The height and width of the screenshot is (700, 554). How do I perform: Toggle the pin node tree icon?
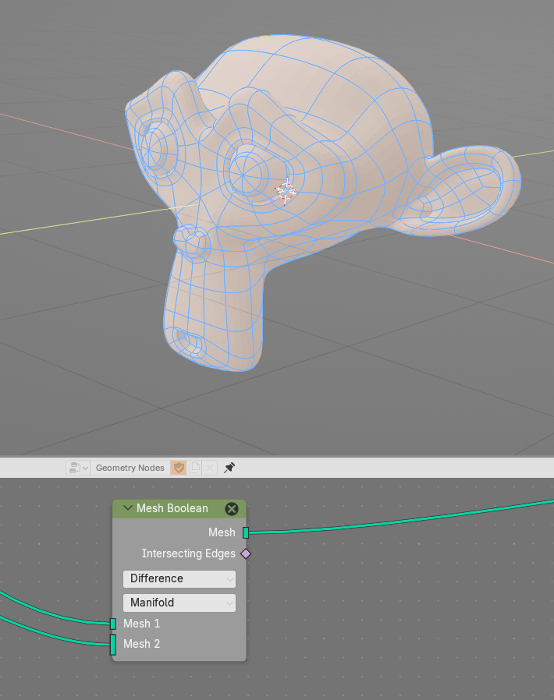click(x=229, y=468)
